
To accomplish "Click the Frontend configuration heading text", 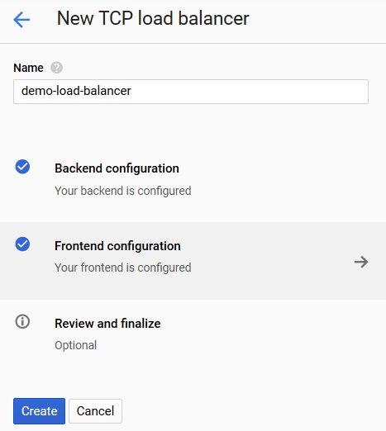I will (117, 246).
